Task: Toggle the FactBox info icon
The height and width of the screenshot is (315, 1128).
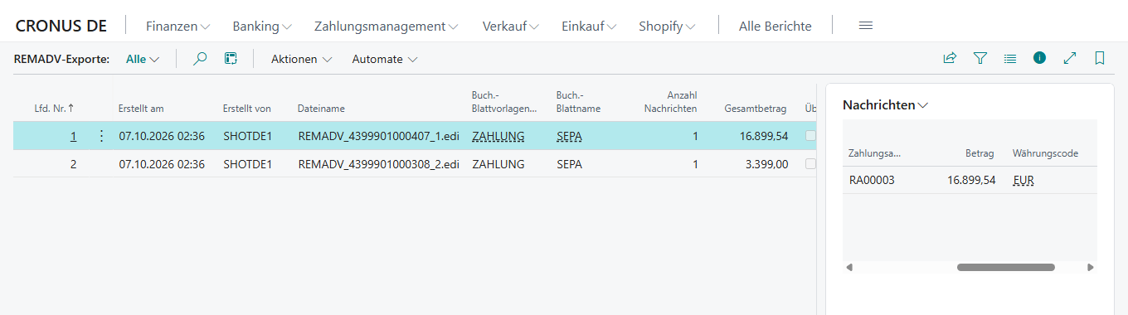Action: point(1039,58)
